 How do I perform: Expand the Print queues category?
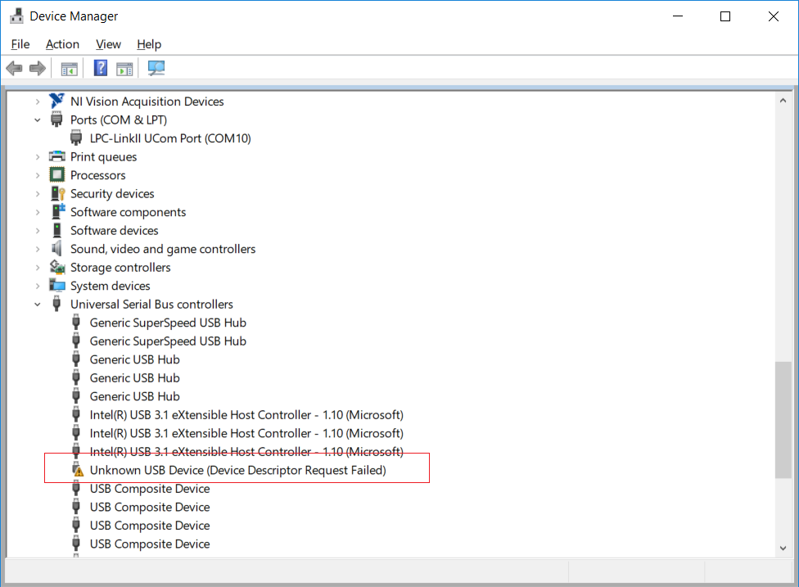[37, 157]
